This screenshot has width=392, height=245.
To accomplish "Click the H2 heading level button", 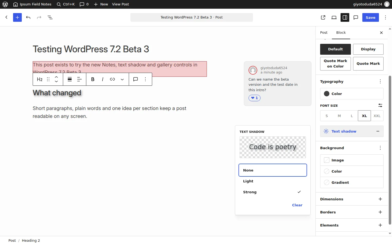I will 40,79.
